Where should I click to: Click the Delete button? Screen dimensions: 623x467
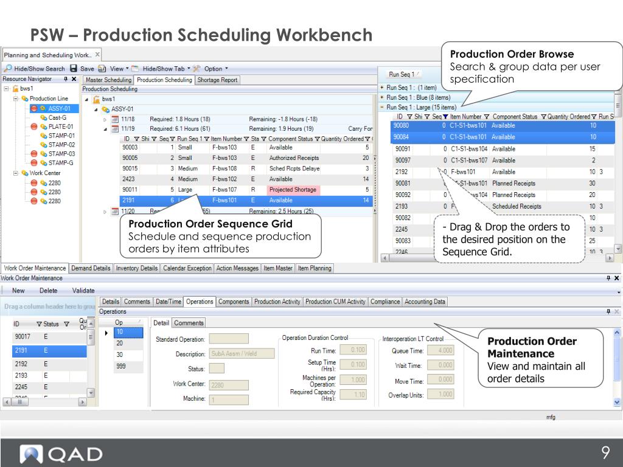[x=49, y=291]
